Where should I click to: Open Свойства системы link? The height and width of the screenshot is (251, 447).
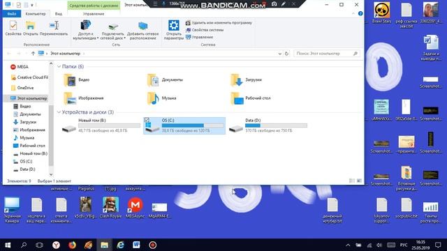pos(205,30)
